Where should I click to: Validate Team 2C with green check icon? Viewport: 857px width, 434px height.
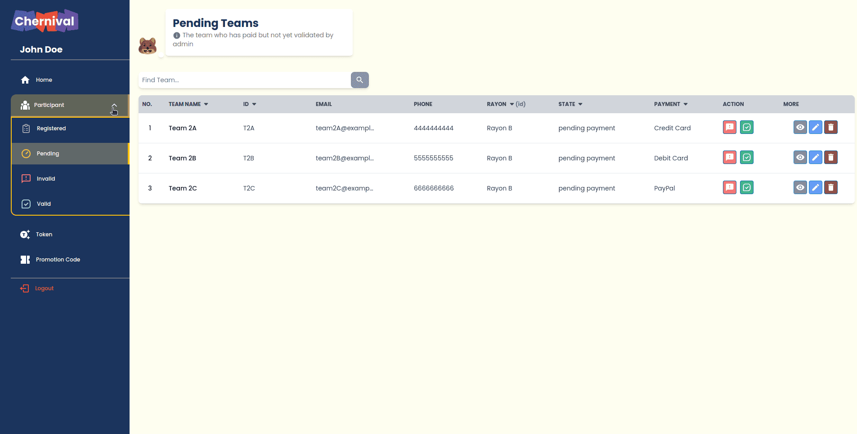tap(746, 188)
